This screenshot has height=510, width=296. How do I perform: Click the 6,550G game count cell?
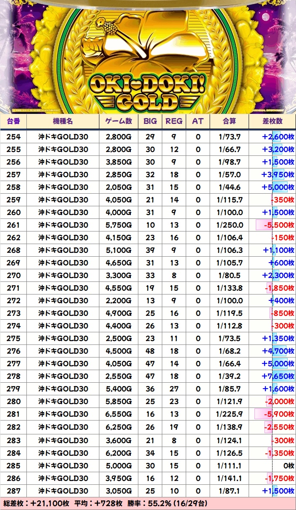(119, 414)
